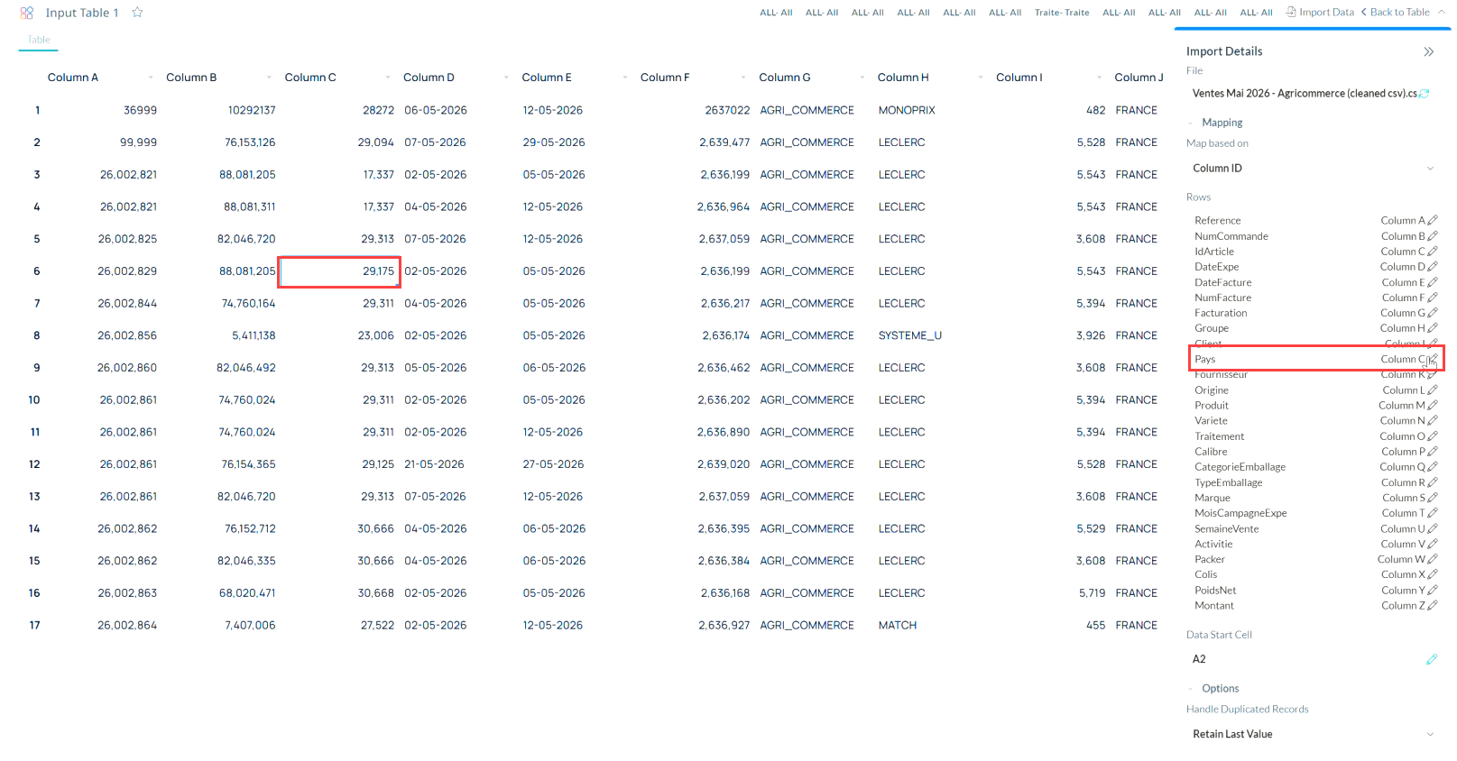This screenshot has width=1457, height=761.
Task: Edit the Groupe mapping pencil icon
Action: tap(1433, 328)
